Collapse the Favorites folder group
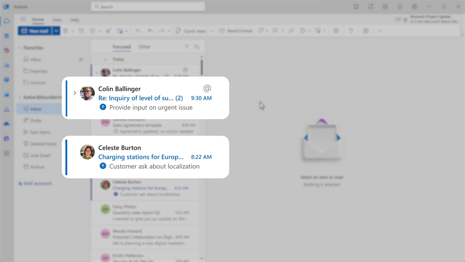This screenshot has width=465, height=262. point(20,47)
